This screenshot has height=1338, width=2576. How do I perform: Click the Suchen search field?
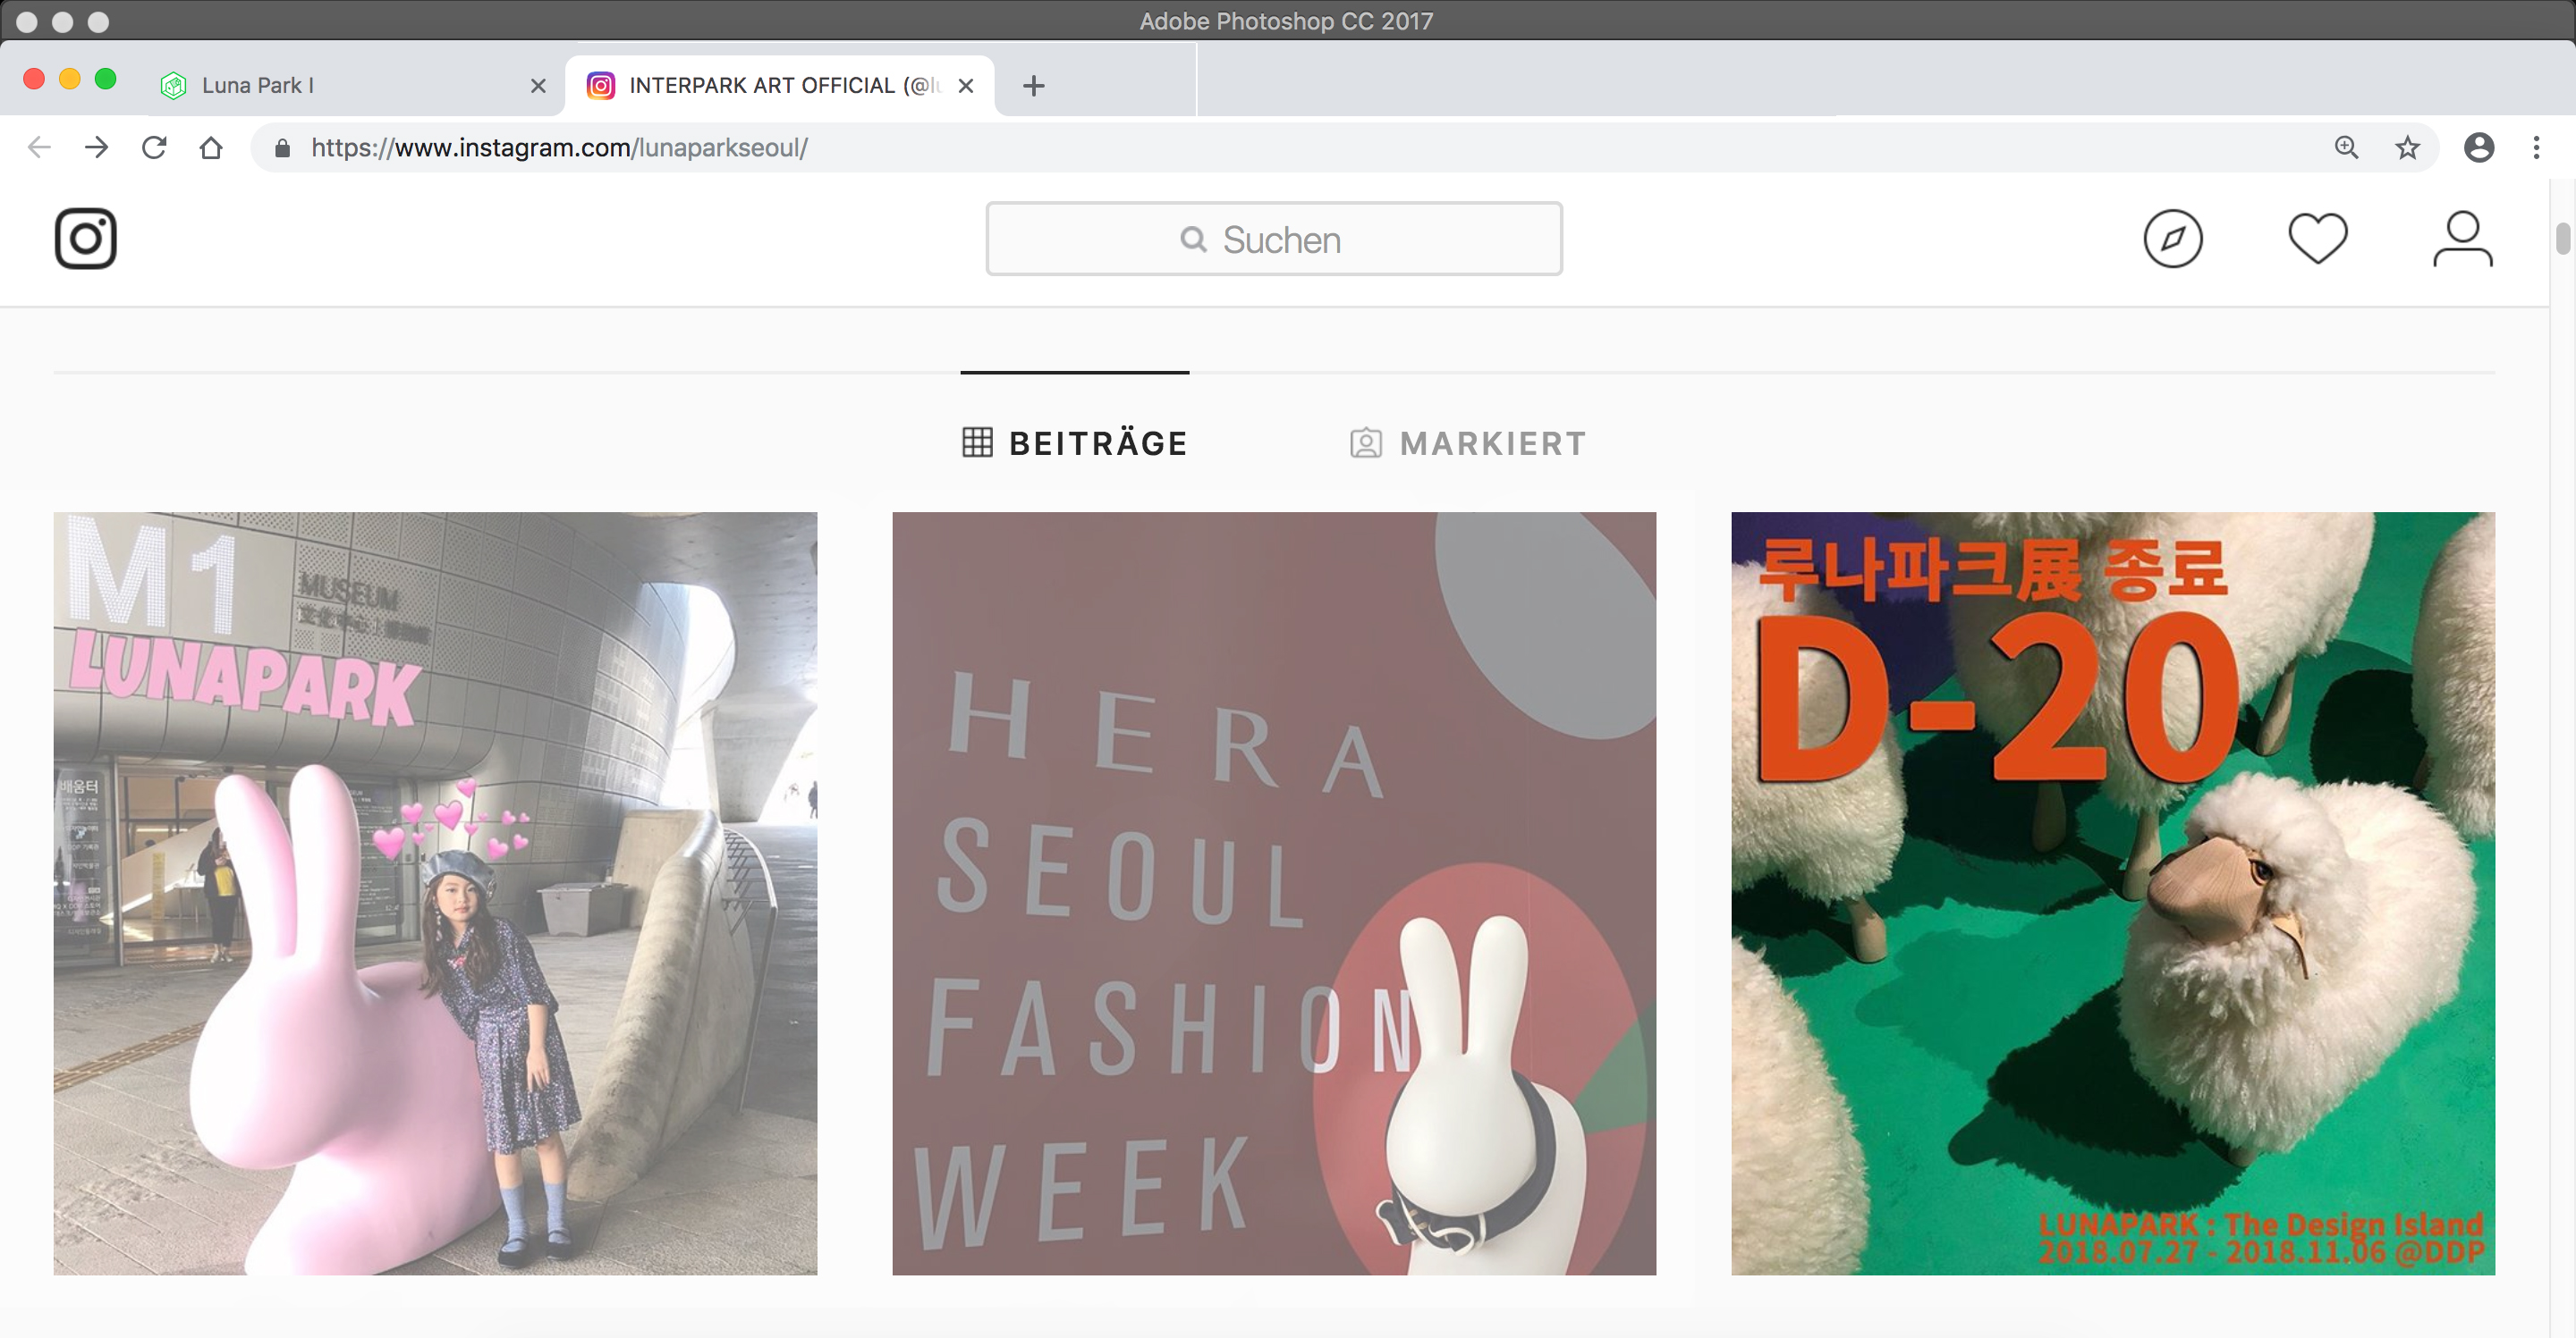tap(1274, 239)
